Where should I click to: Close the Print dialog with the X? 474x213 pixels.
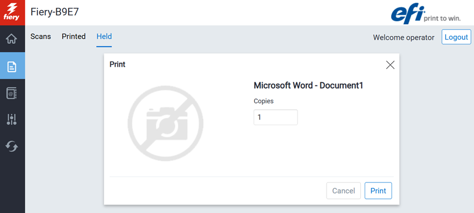(390, 65)
